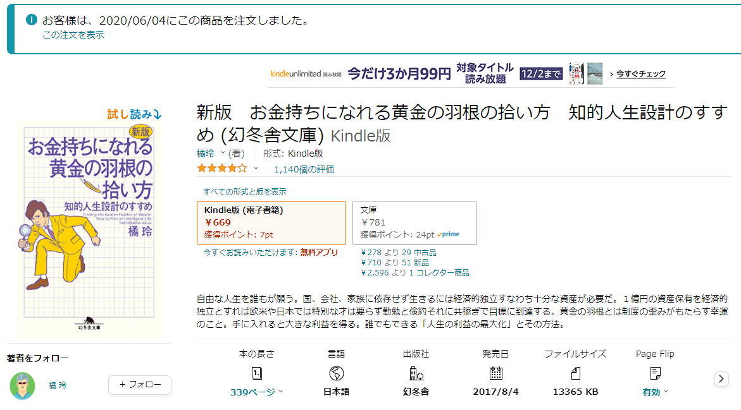Click the info icon in order notice
741x410 pixels.
[31, 20]
